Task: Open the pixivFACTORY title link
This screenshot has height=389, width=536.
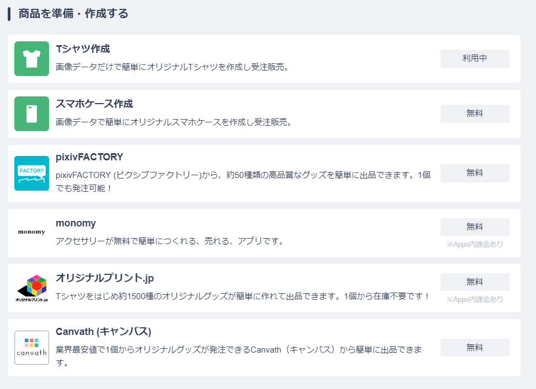Action: [89, 157]
